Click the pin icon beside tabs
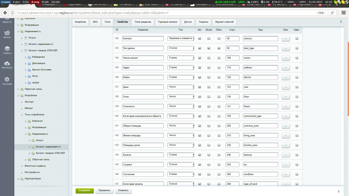Viewport: 349px width, 196px height. (x=341, y=22)
